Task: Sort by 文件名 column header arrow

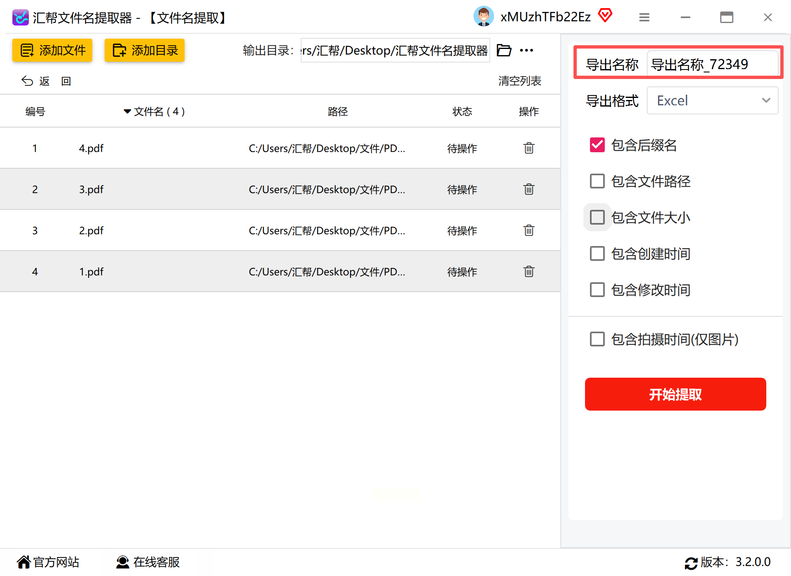Action: (x=127, y=111)
